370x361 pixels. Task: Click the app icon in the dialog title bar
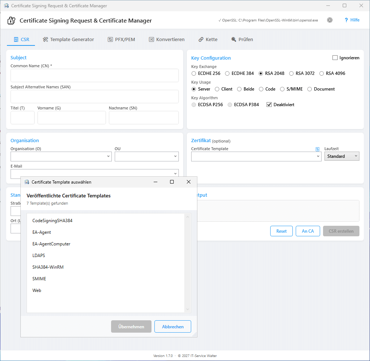27,182
